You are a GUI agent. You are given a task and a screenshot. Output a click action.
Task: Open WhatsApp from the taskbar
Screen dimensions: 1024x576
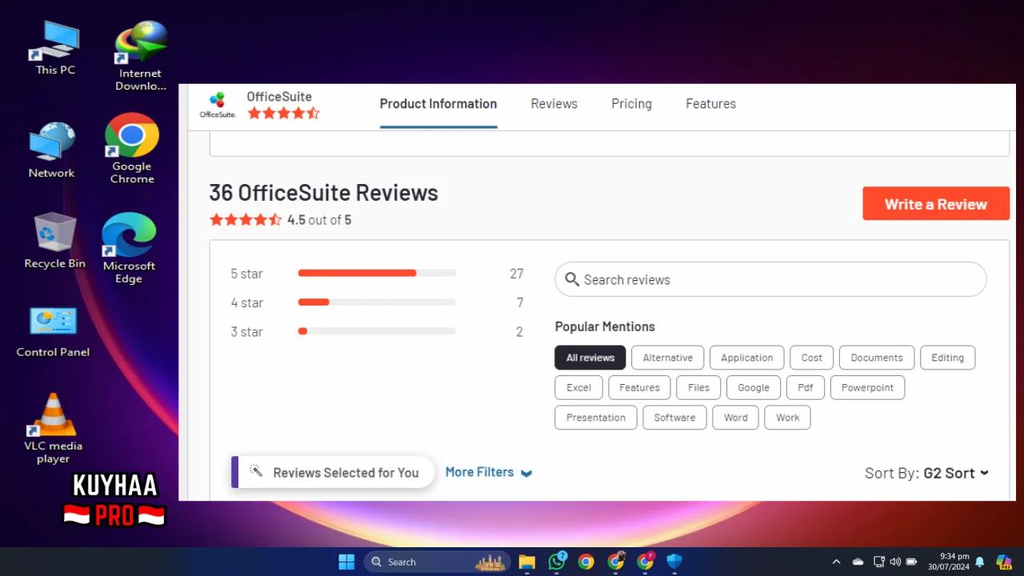pyautogui.click(x=557, y=562)
